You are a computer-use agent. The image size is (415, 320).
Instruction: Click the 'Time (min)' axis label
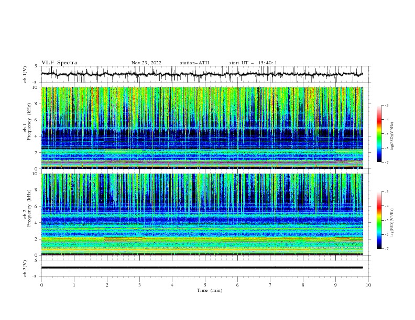[210, 290]
